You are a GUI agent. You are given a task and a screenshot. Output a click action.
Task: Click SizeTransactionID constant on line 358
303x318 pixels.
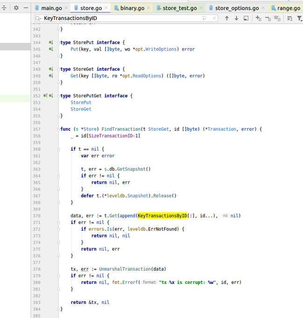[111, 136]
